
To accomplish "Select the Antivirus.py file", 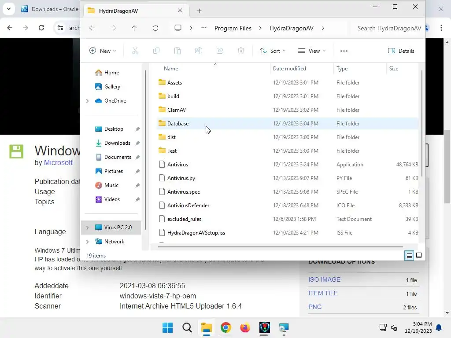I will coord(288,178).
